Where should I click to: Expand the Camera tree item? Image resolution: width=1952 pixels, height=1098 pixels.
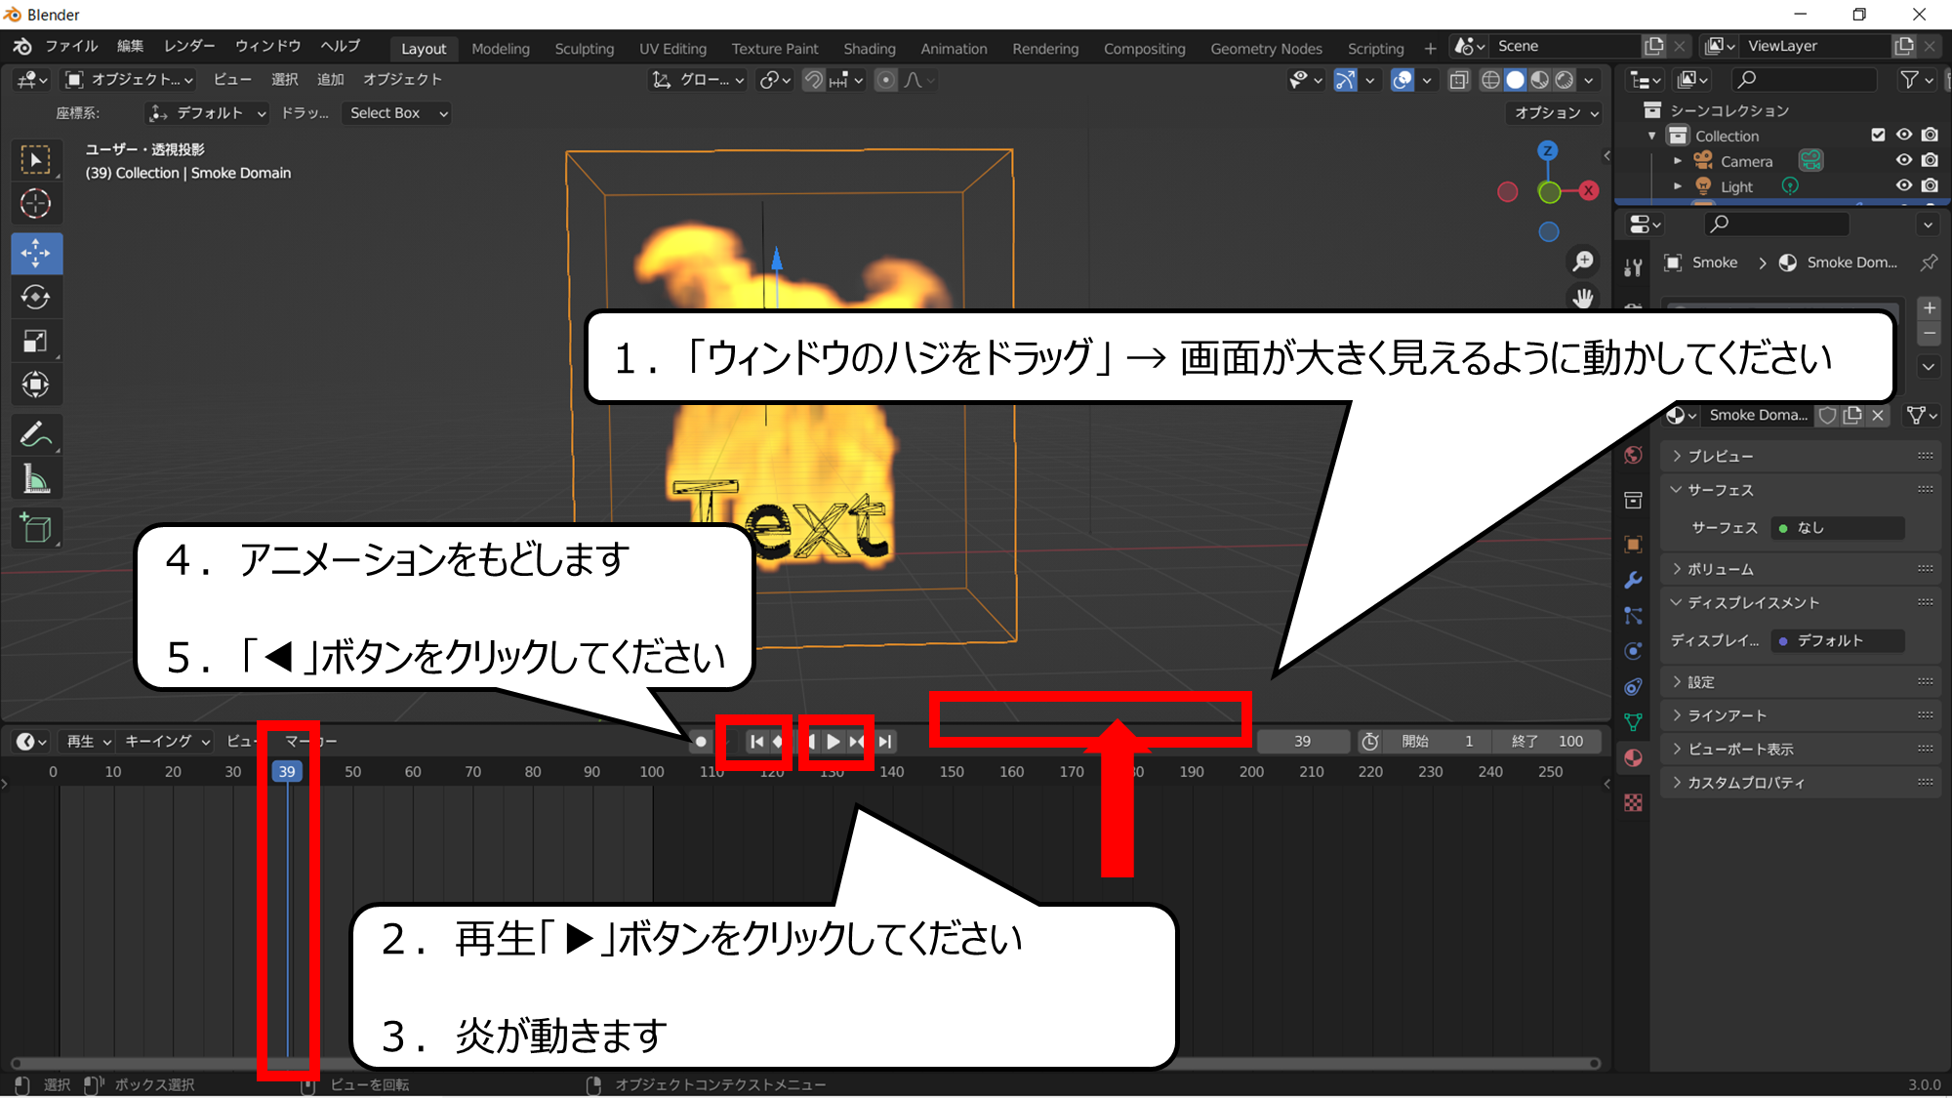1678,160
